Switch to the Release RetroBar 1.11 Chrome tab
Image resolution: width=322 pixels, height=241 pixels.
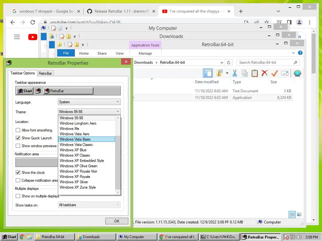[121, 11]
